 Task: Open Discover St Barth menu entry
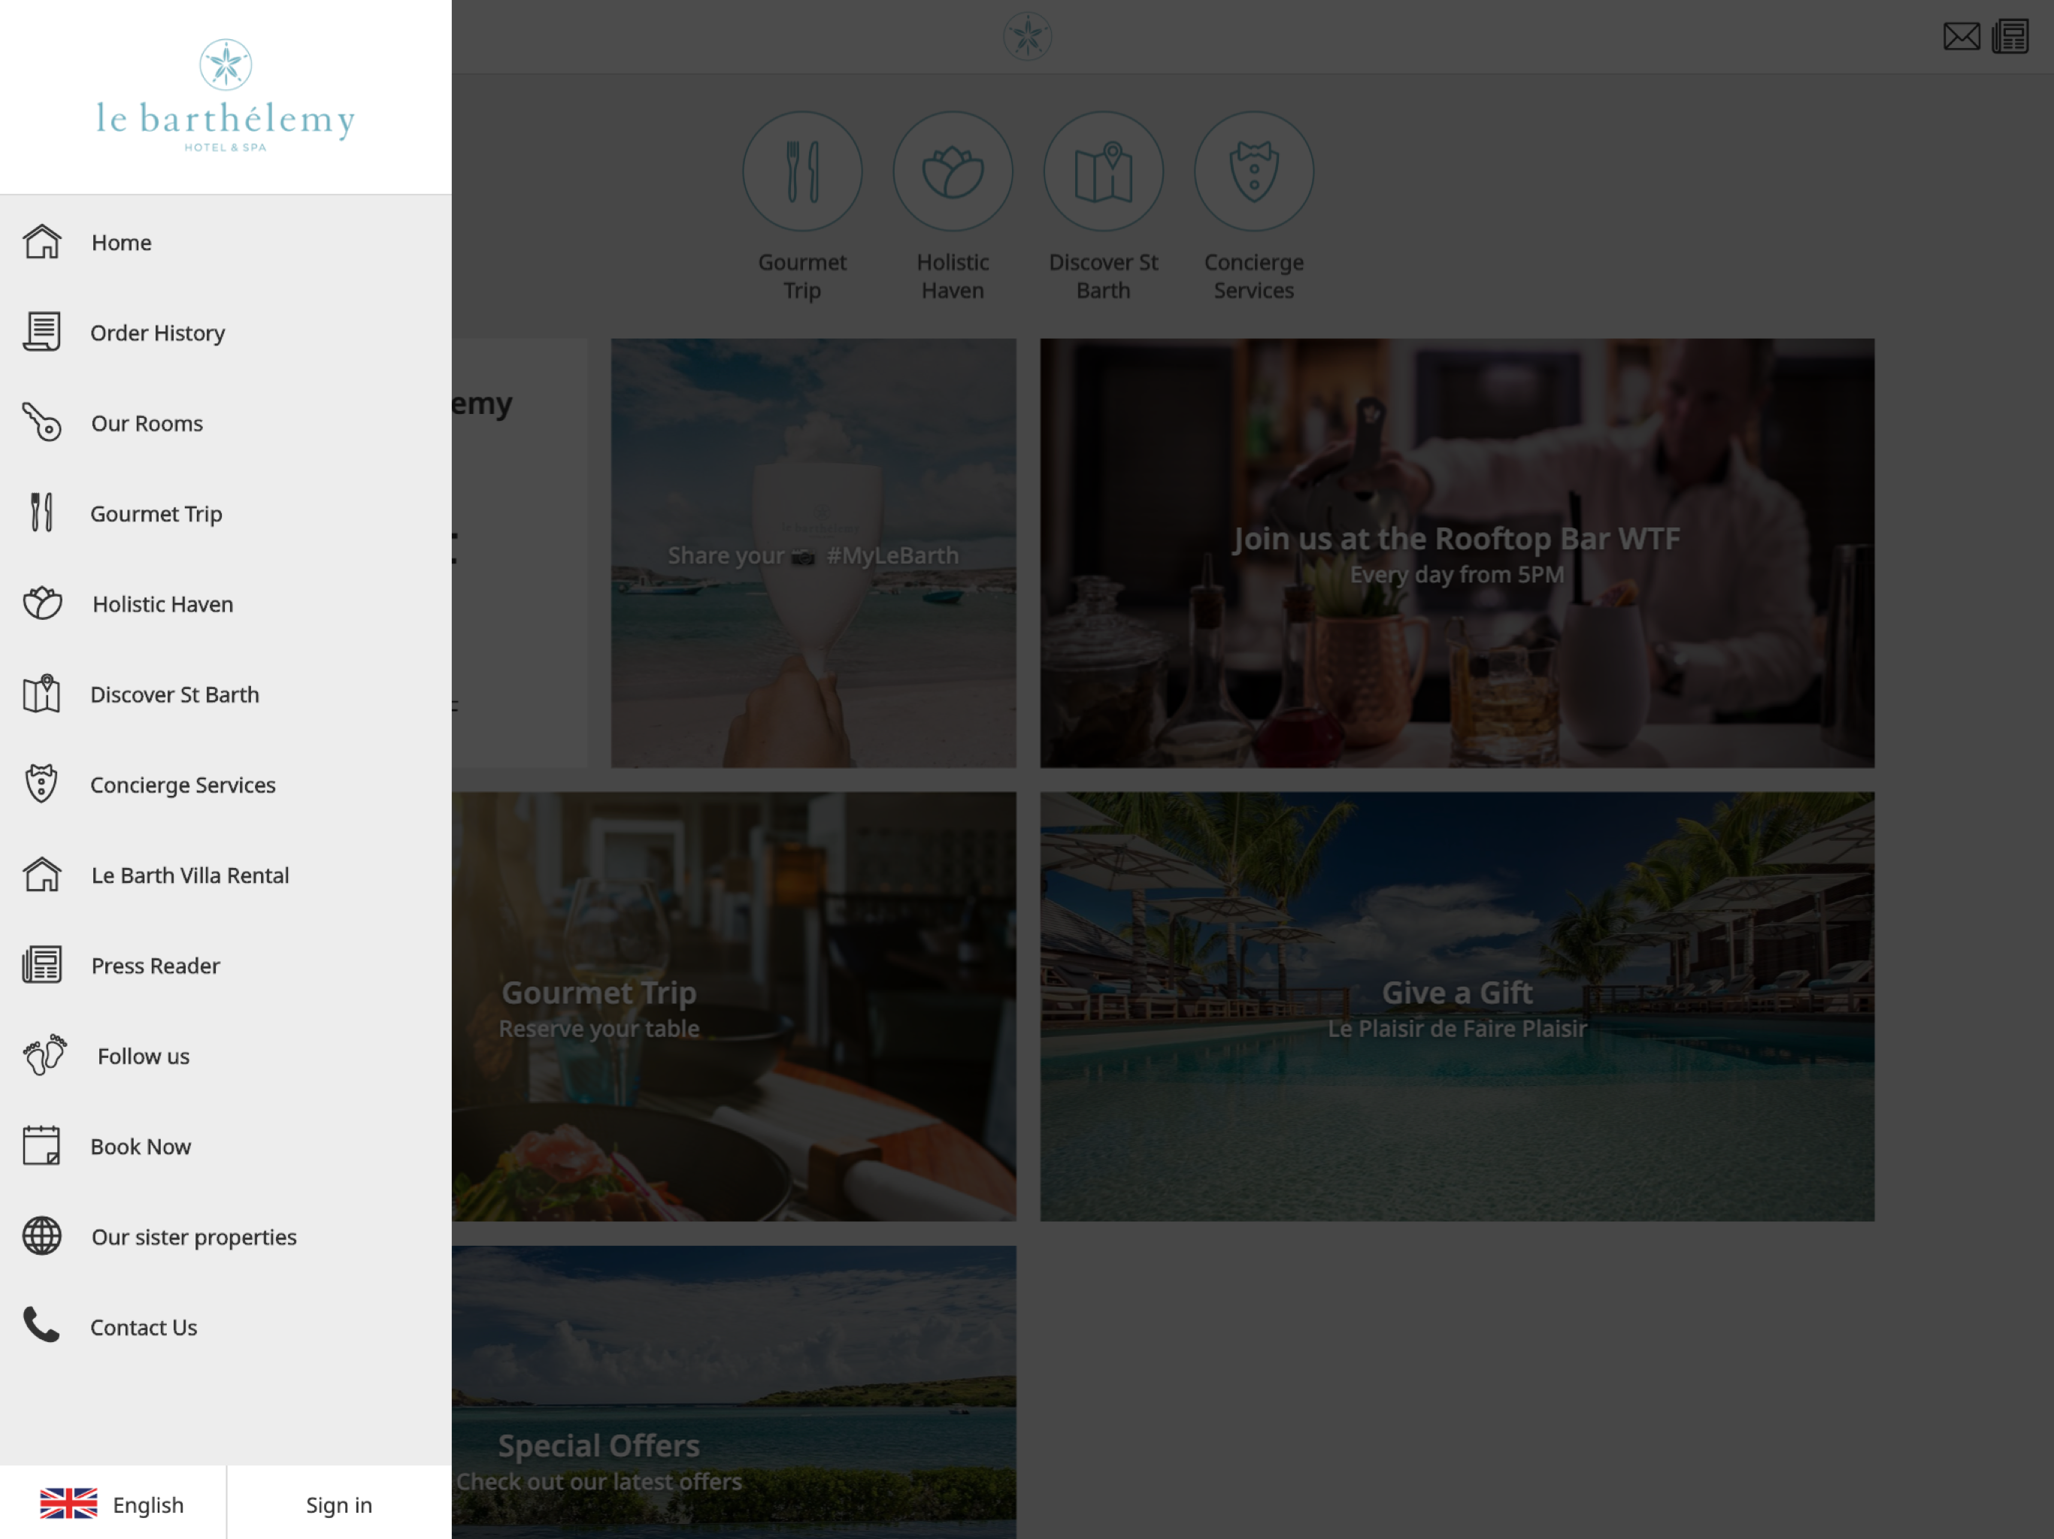226,694
